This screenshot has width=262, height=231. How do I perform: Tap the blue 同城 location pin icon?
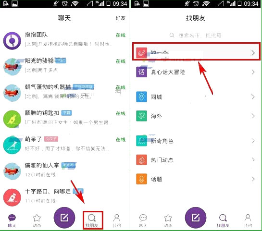click(141, 97)
